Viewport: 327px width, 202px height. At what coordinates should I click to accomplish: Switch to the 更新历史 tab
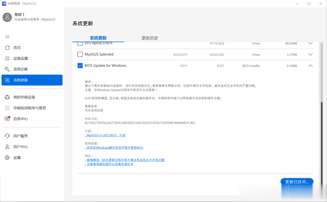[x=150, y=38]
